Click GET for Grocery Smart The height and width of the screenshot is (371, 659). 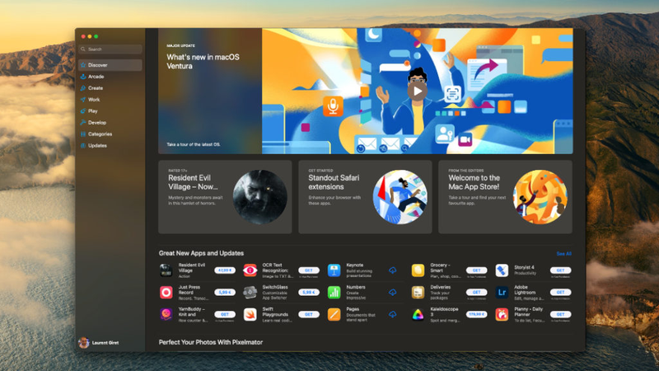pos(477,270)
